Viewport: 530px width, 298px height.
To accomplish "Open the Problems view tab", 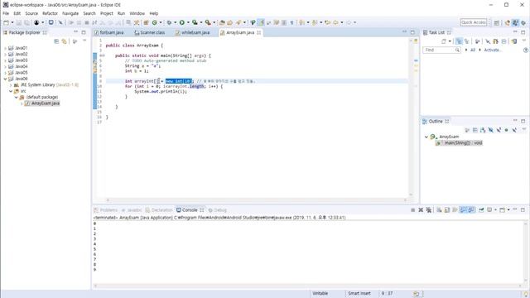I will tap(105, 210).
